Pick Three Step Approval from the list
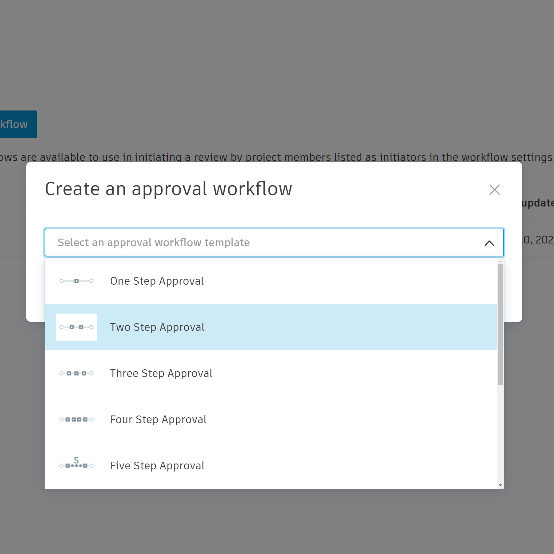The image size is (554, 554). click(x=161, y=373)
